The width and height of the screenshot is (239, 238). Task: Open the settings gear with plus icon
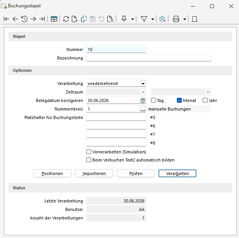pos(162,19)
